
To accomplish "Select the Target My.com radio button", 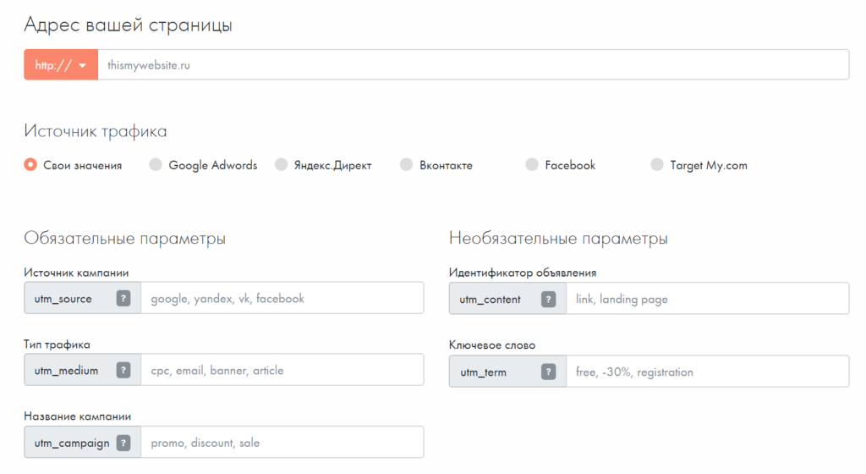I will pos(657,165).
